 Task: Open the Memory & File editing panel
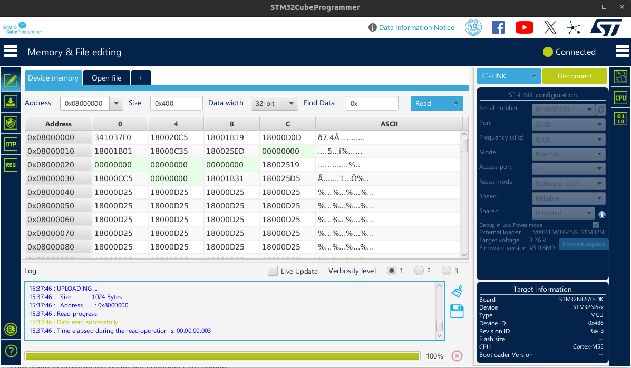11,81
